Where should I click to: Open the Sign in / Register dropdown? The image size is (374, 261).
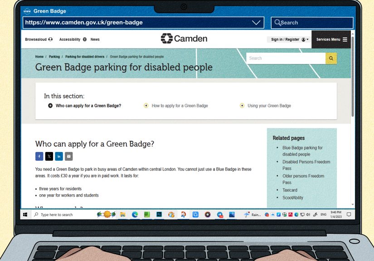click(x=289, y=39)
